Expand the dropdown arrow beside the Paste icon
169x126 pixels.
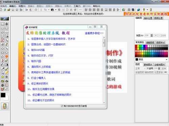[x=56, y=10]
